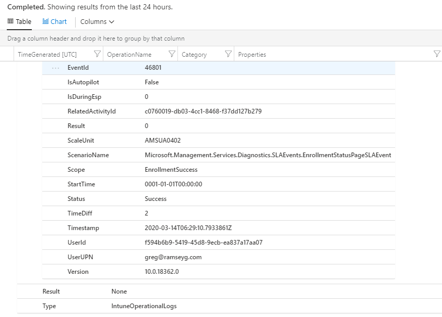Switch to the Chart view tab
Screen dimensions: 442x317
55,22
